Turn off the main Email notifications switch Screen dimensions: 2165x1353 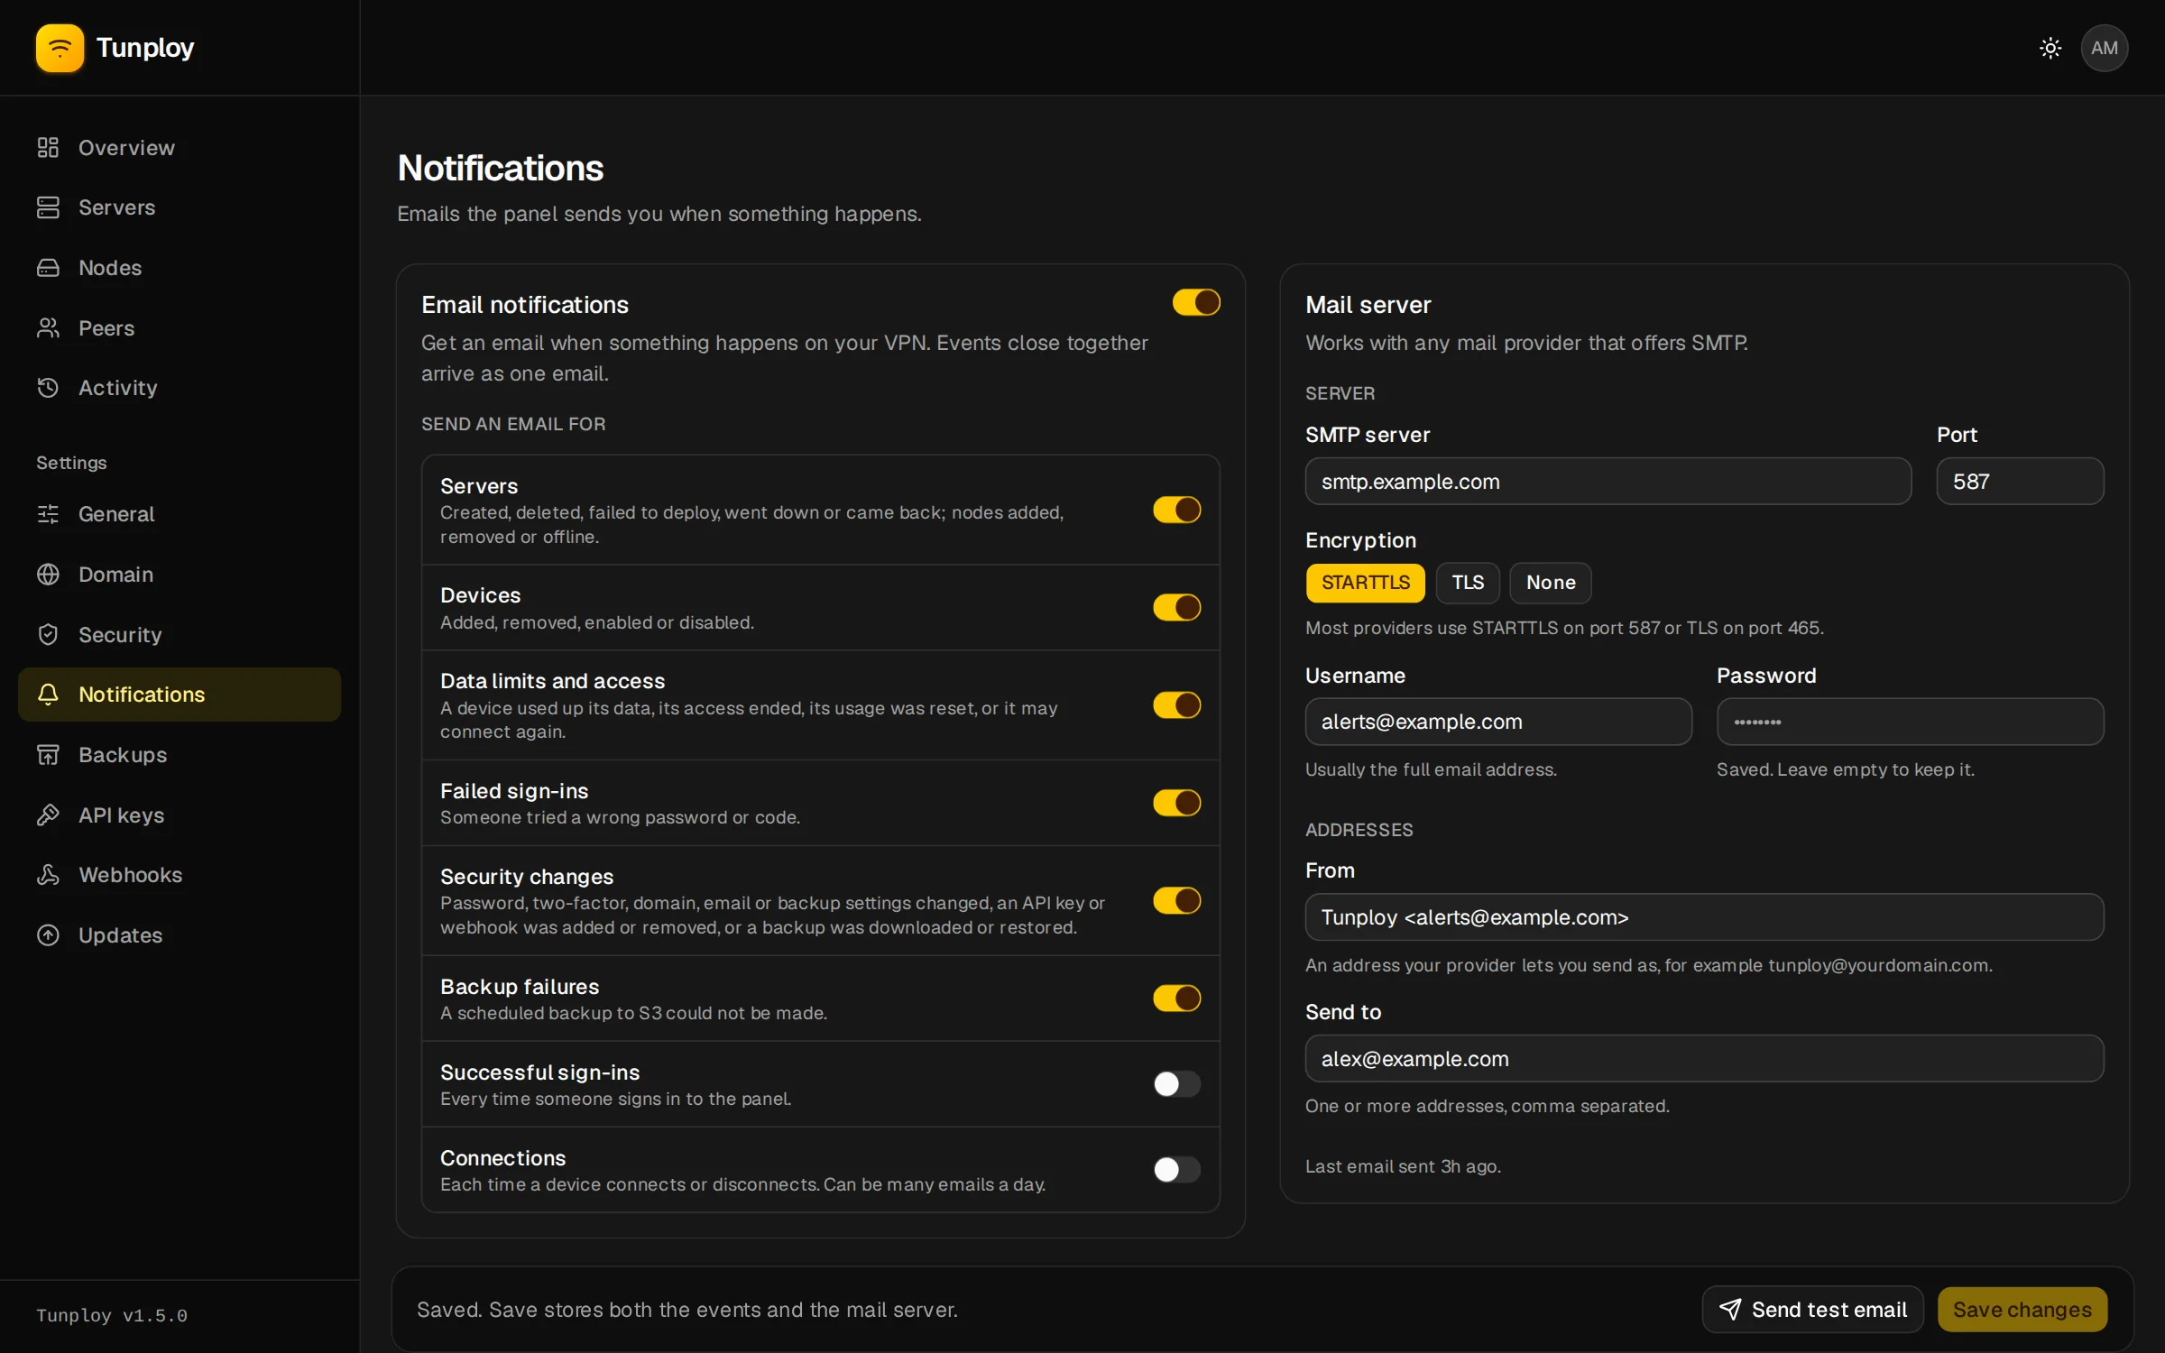coord(1196,302)
